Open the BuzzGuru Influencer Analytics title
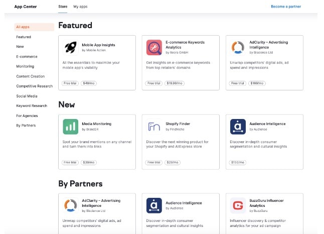This screenshot has width=324, height=234. [x=266, y=203]
